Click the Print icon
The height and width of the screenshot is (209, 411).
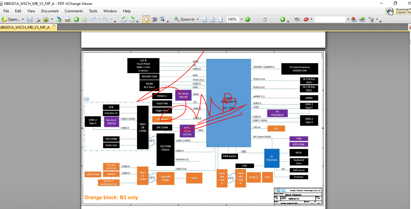click(x=38, y=19)
